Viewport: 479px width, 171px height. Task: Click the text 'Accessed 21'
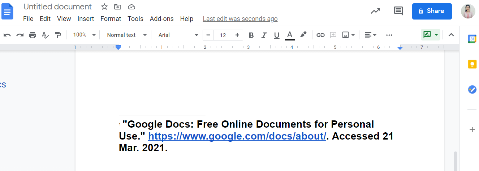click(x=363, y=136)
